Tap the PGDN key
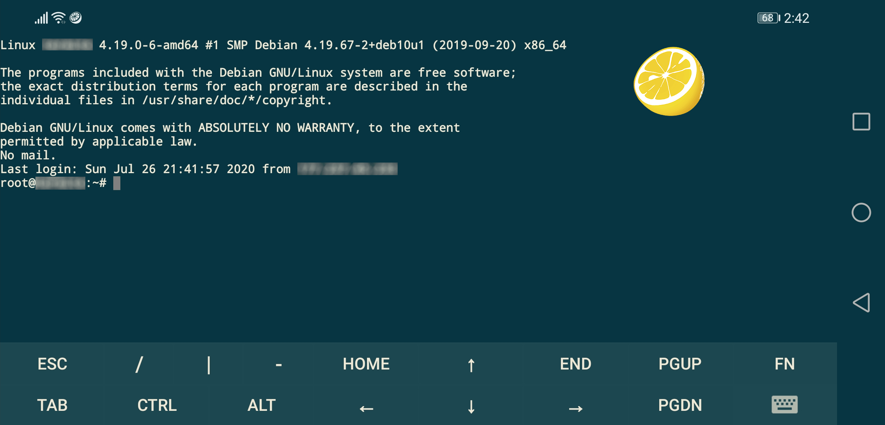This screenshot has width=885, height=425. click(x=680, y=405)
